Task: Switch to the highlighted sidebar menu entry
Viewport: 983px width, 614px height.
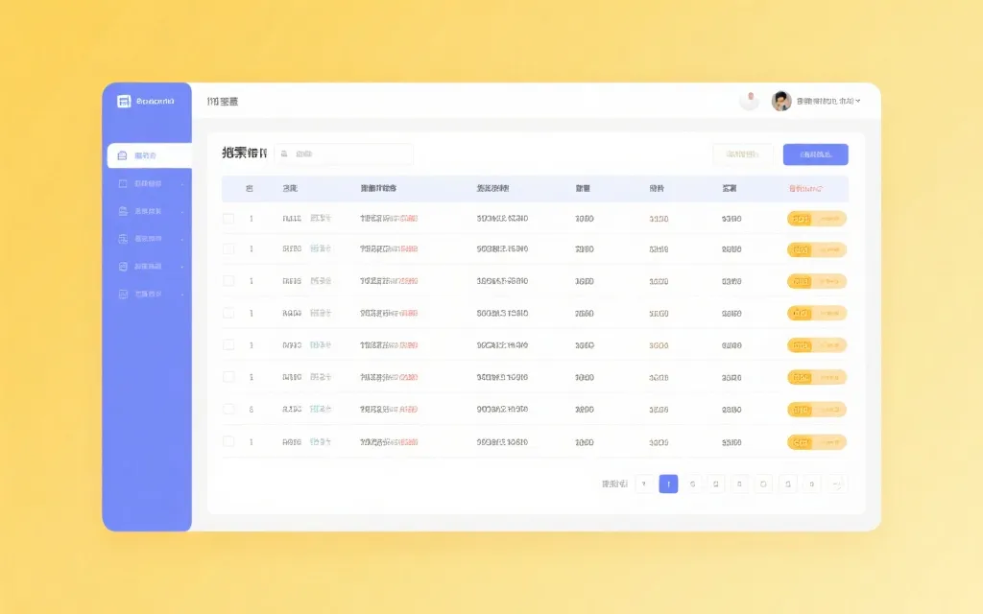Action: pyautogui.click(x=149, y=155)
